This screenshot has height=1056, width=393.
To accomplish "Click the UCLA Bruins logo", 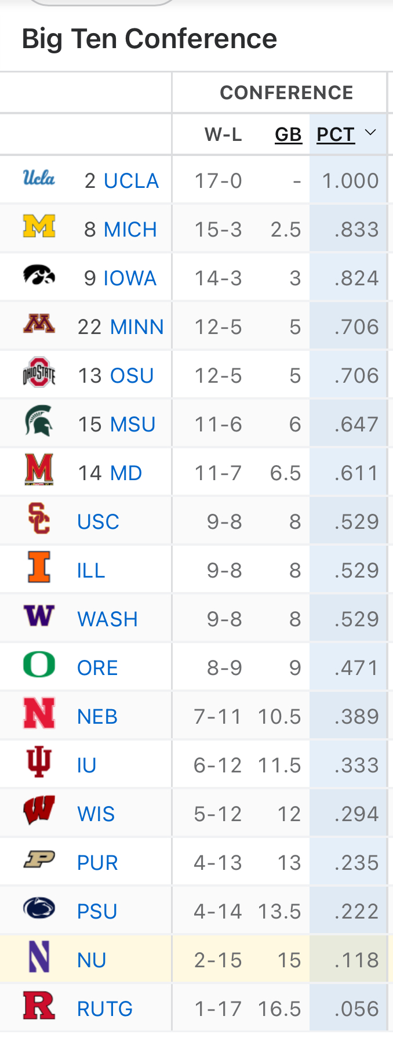I will 39,178.
